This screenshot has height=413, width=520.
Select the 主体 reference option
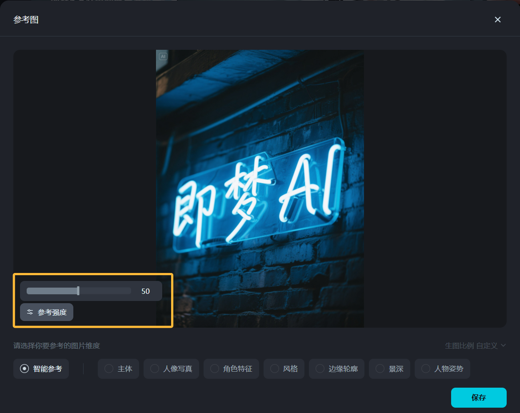pos(118,369)
